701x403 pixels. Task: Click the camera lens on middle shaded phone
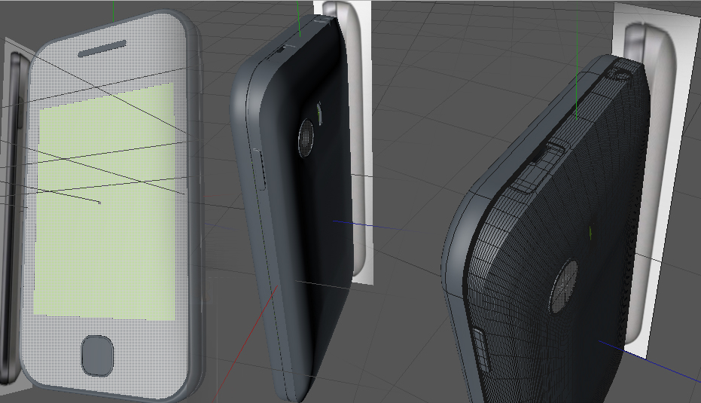tap(306, 138)
